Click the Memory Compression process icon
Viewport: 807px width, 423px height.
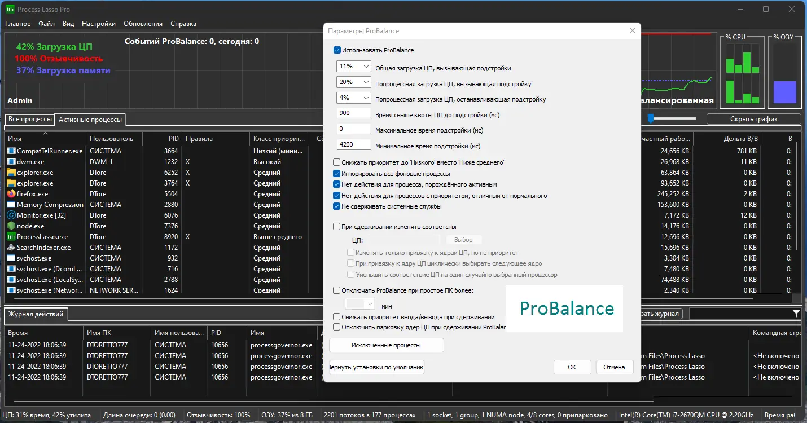(x=11, y=205)
